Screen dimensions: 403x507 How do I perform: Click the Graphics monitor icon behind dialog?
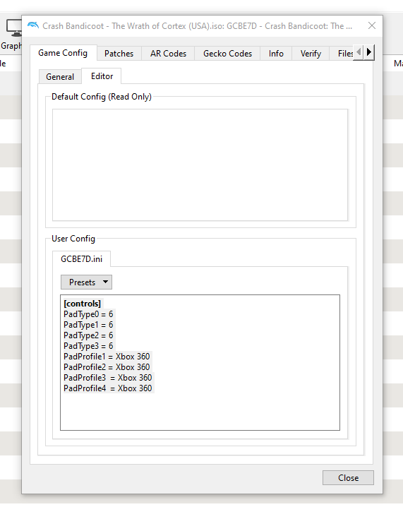pos(13,28)
